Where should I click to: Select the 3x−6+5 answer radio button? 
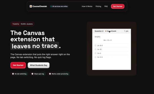(95, 45)
